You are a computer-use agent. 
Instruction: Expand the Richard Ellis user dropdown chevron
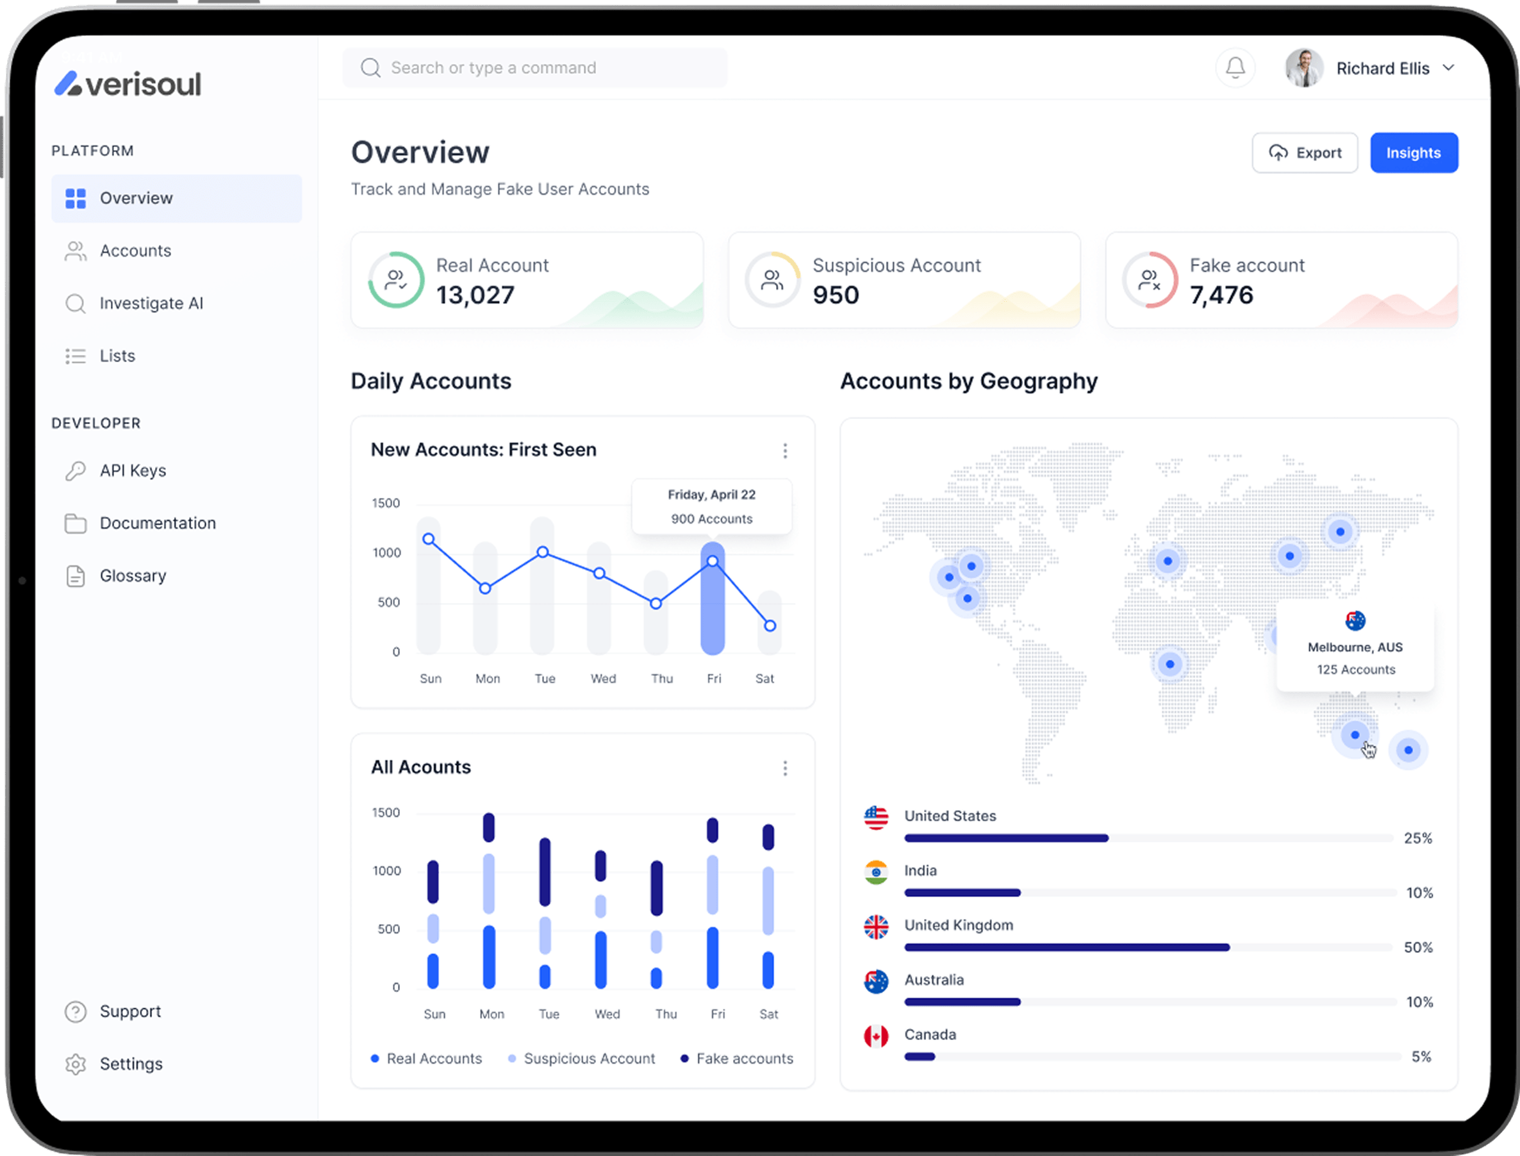pos(1448,67)
